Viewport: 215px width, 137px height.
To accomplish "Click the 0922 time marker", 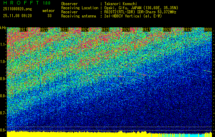I will 44,29.
